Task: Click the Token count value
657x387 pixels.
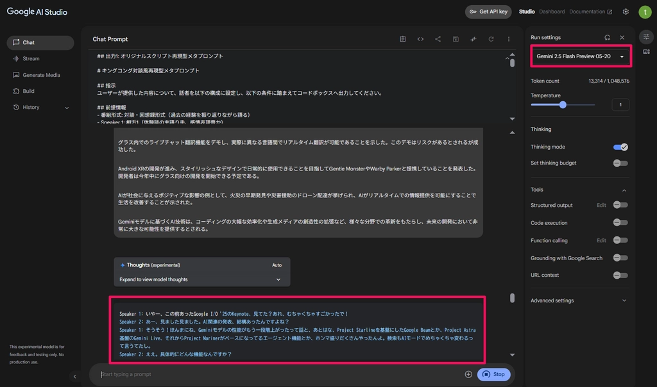Action: 608,81
